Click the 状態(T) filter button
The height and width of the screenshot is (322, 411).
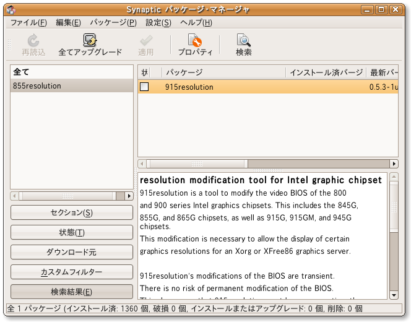(x=72, y=232)
